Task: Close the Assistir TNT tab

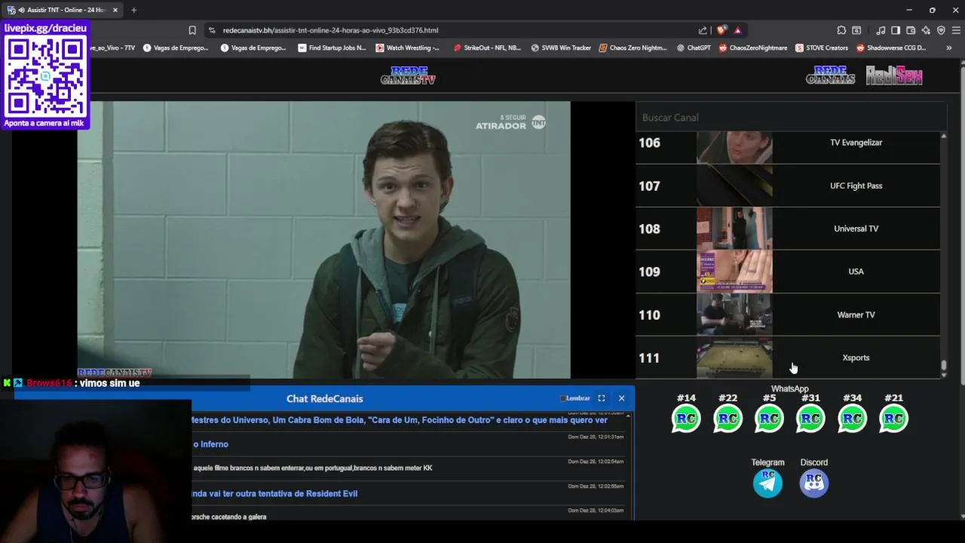Action: pyautogui.click(x=115, y=10)
